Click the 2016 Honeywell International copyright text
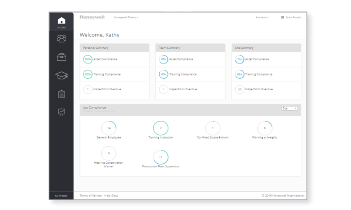 coord(283,196)
